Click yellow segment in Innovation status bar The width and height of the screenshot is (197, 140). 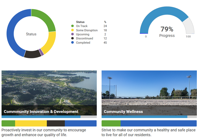(31, 123)
